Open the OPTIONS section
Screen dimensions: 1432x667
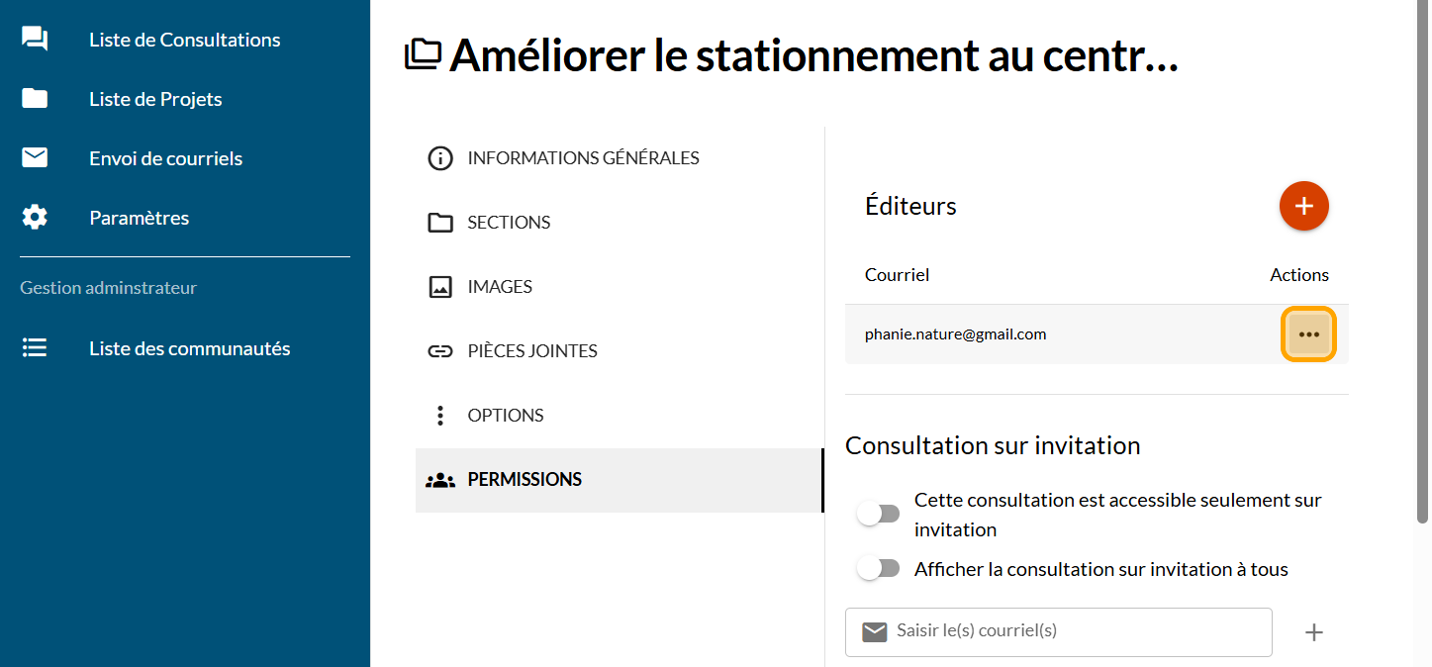point(505,416)
